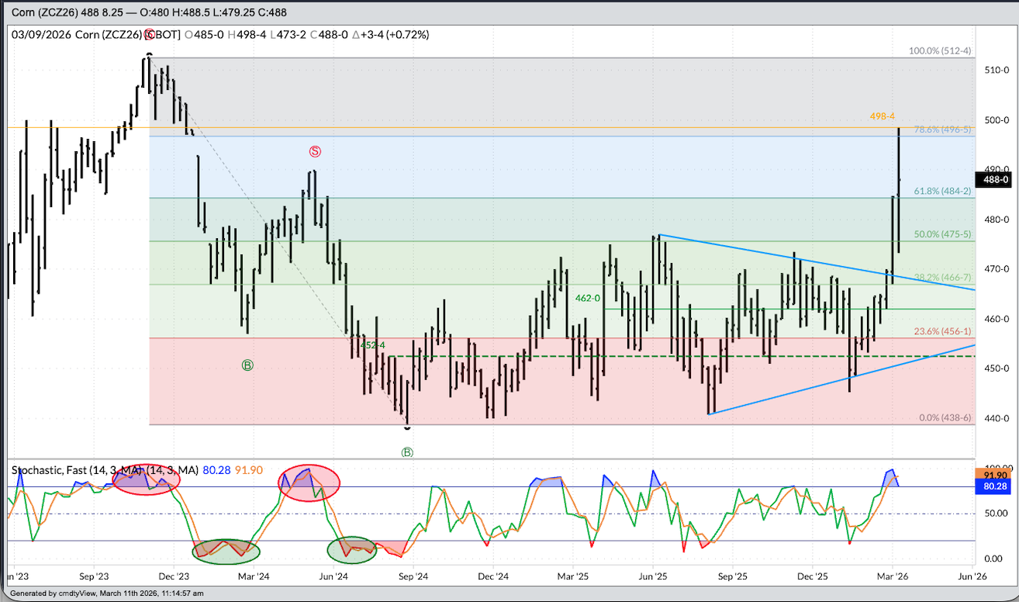Viewport: 1019px width, 602px height.
Task: Click the green B marker below the early 2024 low
Action: (247, 365)
